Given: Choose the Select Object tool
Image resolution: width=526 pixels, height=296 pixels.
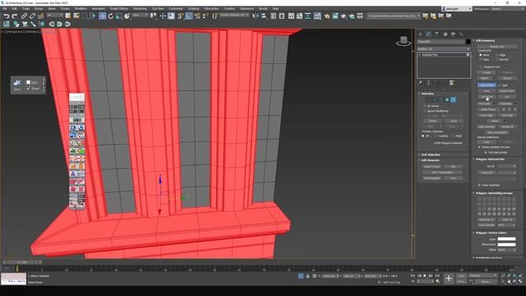Looking at the screenshot, I should (68, 16).
